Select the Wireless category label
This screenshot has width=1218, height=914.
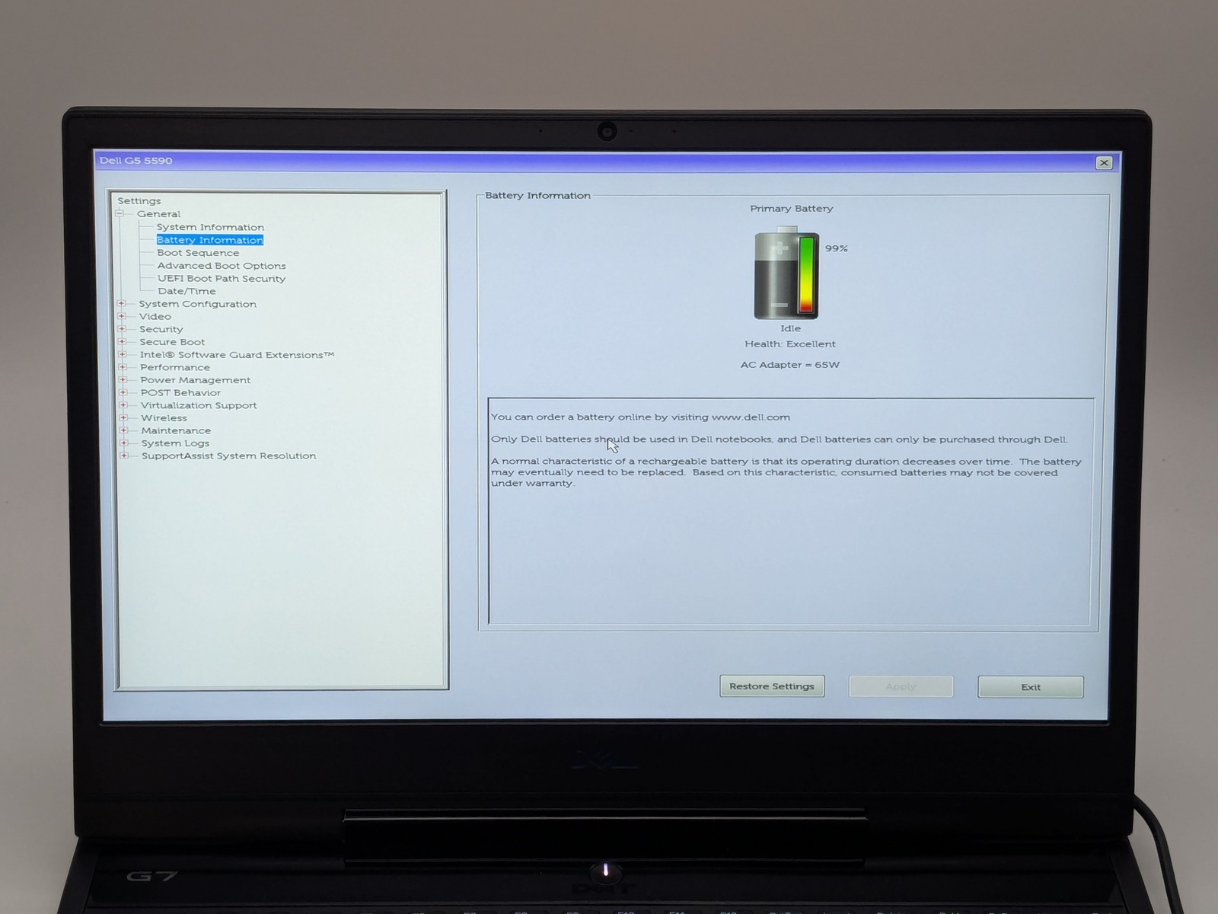click(164, 417)
